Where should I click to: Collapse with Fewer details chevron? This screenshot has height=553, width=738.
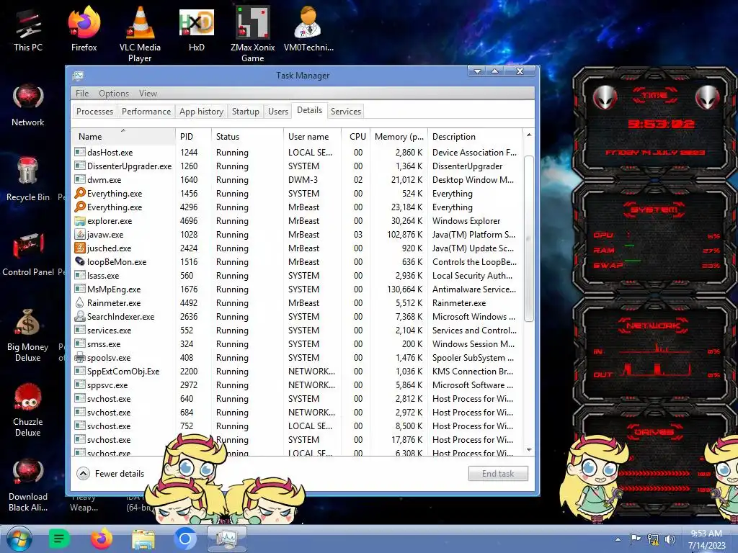coord(84,474)
